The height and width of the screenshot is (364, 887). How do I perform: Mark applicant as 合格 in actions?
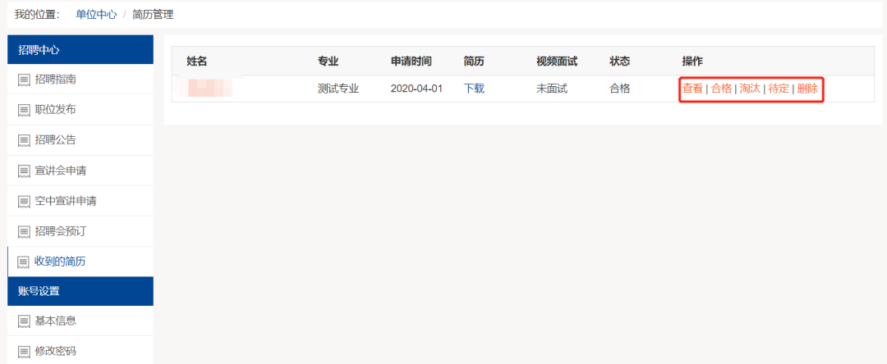point(721,89)
